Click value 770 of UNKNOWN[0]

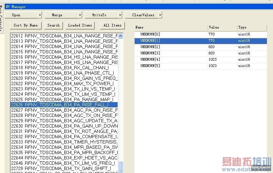tap(211, 34)
